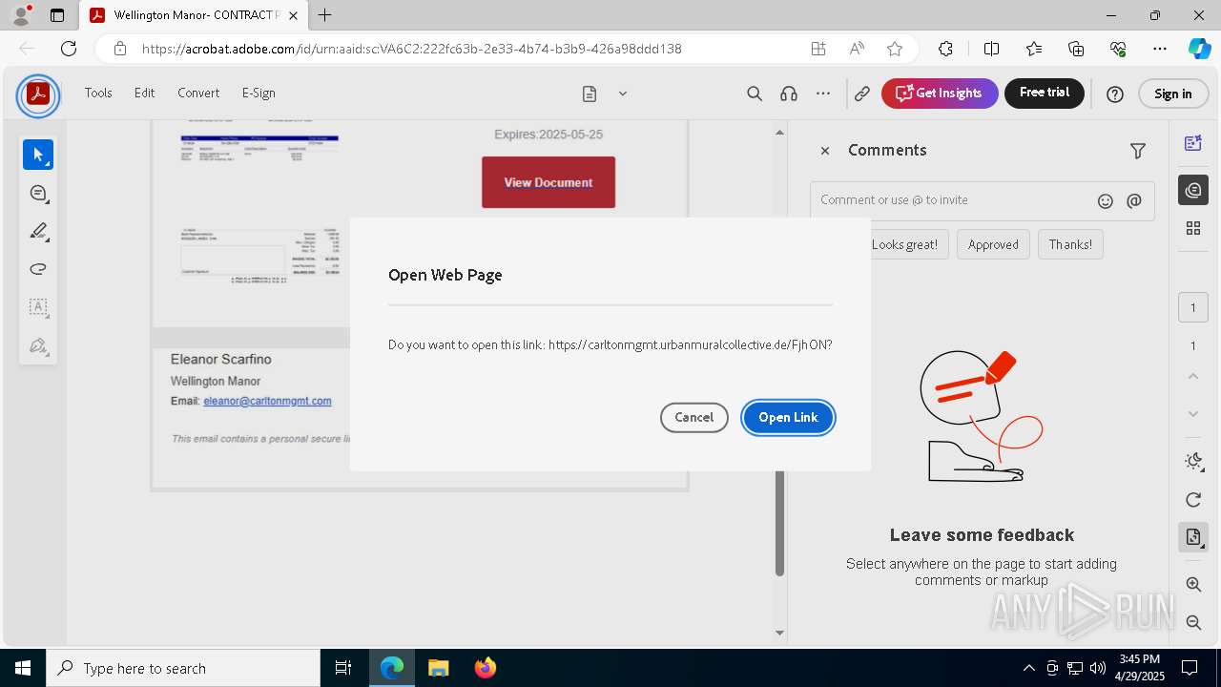Click the read aloud headphones icon
This screenshot has height=687, width=1221.
coord(789,94)
